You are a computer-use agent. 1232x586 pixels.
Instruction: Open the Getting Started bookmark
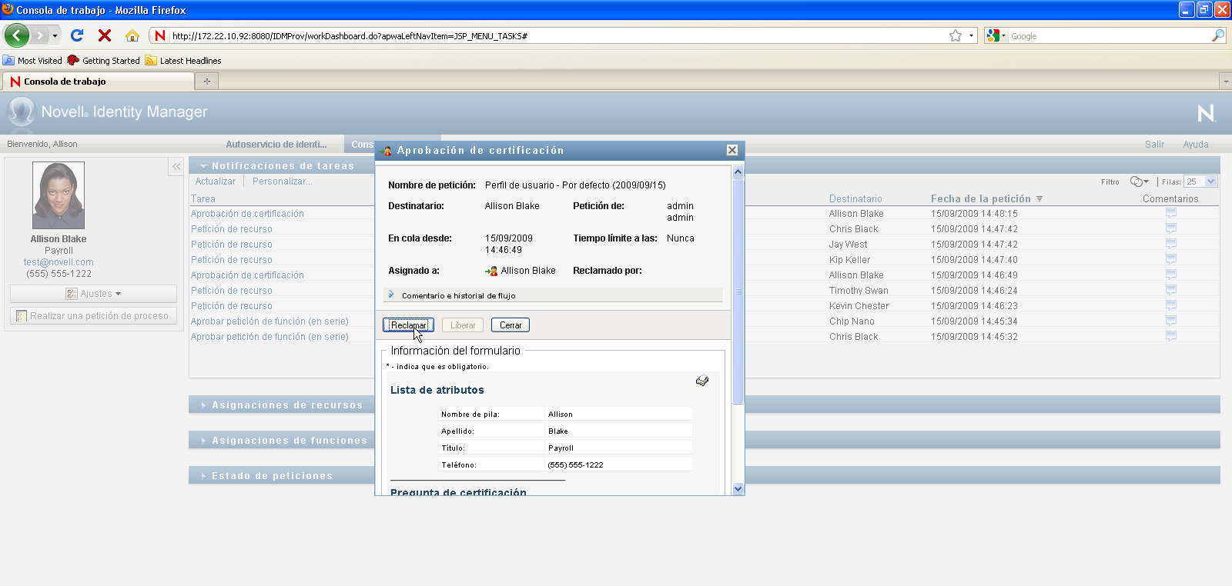(104, 61)
